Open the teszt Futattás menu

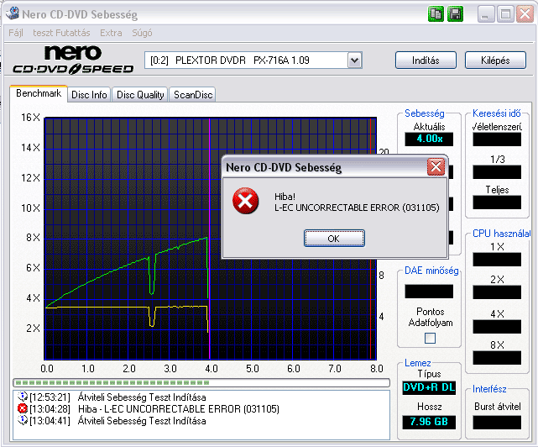(x=61, y=33)
